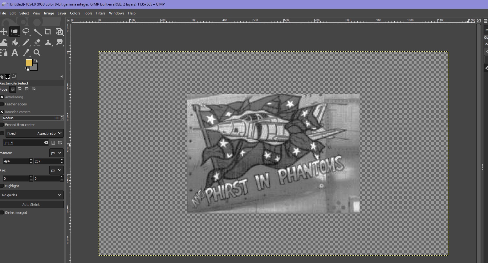Open the Filters menu
Viewport: 488px width, 263px height.
100,13
